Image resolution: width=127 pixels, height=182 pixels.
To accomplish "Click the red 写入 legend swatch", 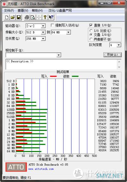I will point(53,76).
